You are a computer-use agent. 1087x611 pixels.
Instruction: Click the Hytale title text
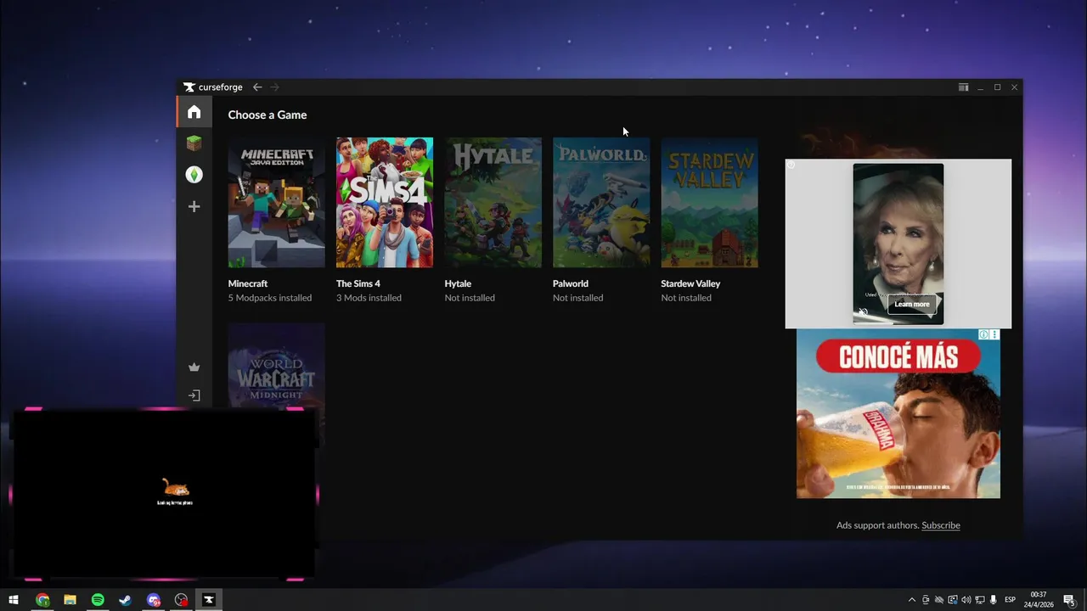pyautogui.click(x=458, y=283)
